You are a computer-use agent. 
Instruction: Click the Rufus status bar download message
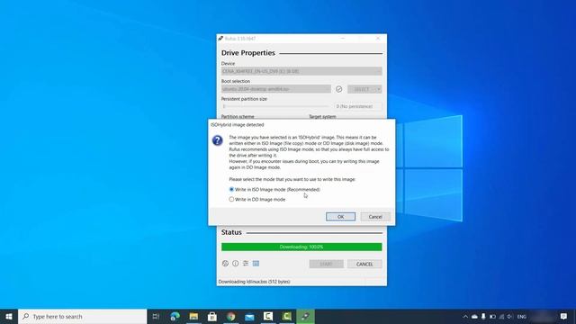coord(254,282)
